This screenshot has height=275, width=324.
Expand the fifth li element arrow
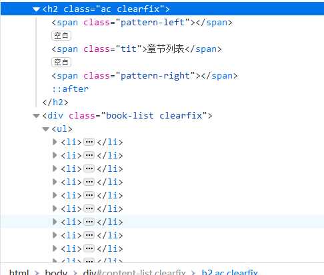click(x=55, y=195)
